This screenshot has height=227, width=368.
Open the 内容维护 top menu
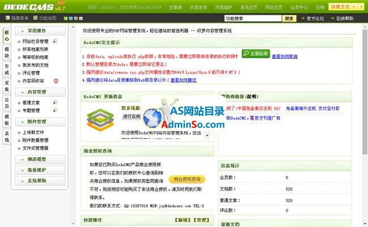(x=224, y=7)
